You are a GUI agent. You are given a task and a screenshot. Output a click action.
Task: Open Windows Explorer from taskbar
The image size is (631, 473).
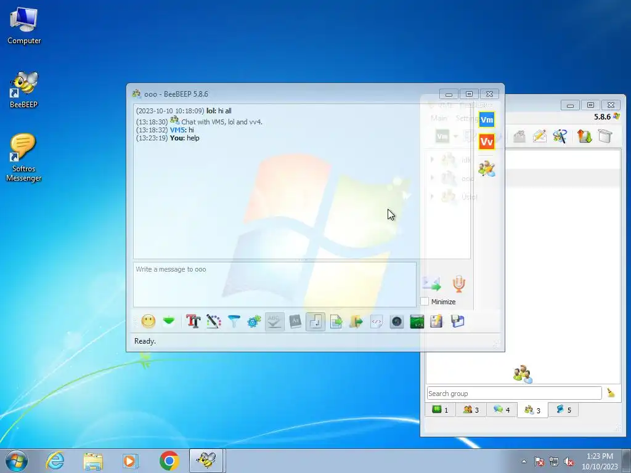(x=94, y=461)
